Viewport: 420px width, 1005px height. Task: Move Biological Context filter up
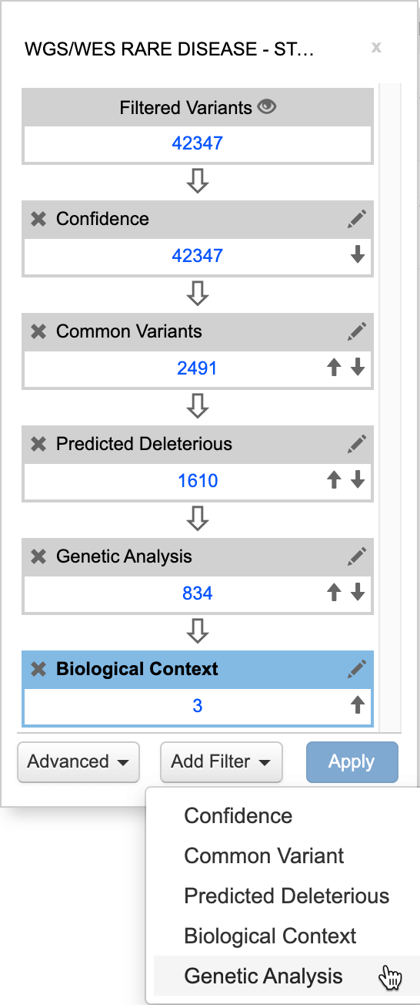[x=358, y=705]
